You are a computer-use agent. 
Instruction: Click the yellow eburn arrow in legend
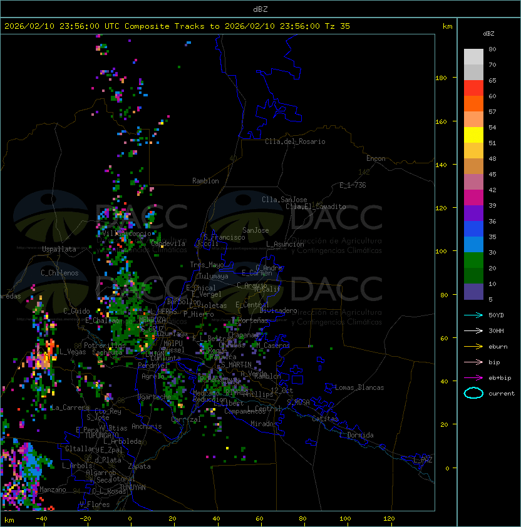(473, 347)
